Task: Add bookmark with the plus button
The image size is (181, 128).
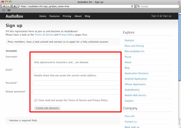Action: coord(14,6)
